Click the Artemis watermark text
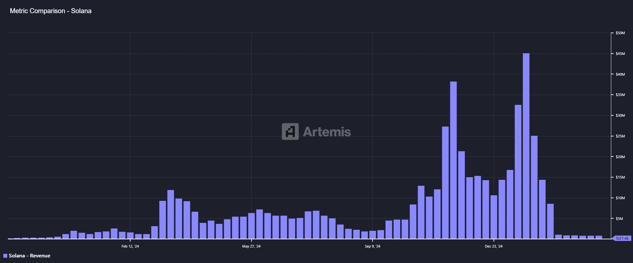 tap(327, 132)
